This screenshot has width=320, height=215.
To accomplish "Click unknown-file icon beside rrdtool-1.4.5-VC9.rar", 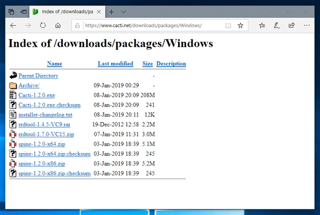I will pyautogui.click(x=13, y=124).
